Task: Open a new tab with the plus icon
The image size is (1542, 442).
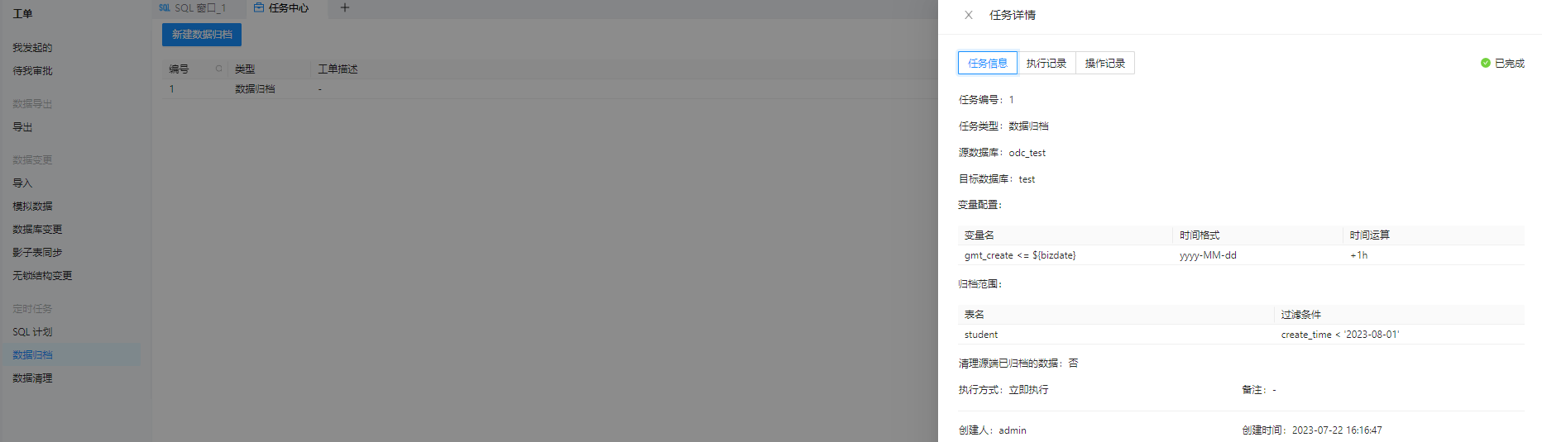Action: [345, 8]
